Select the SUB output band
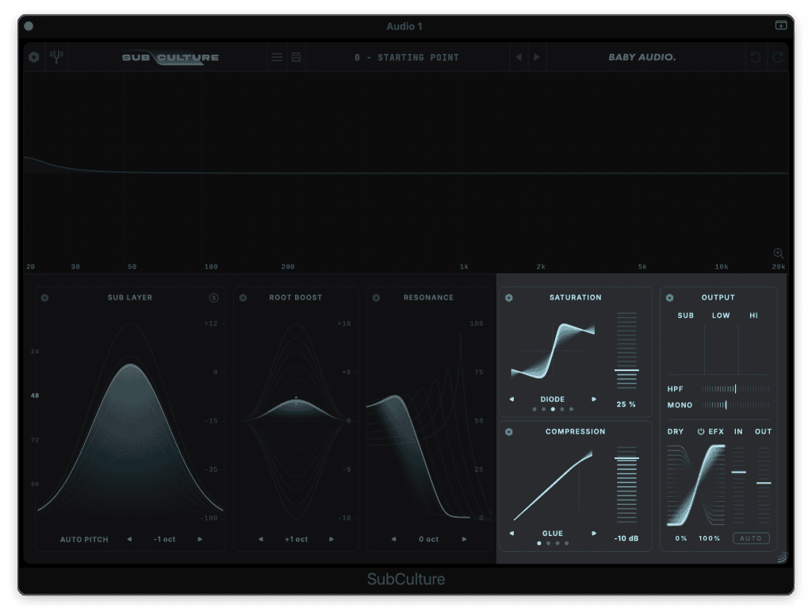 (686, 316)
